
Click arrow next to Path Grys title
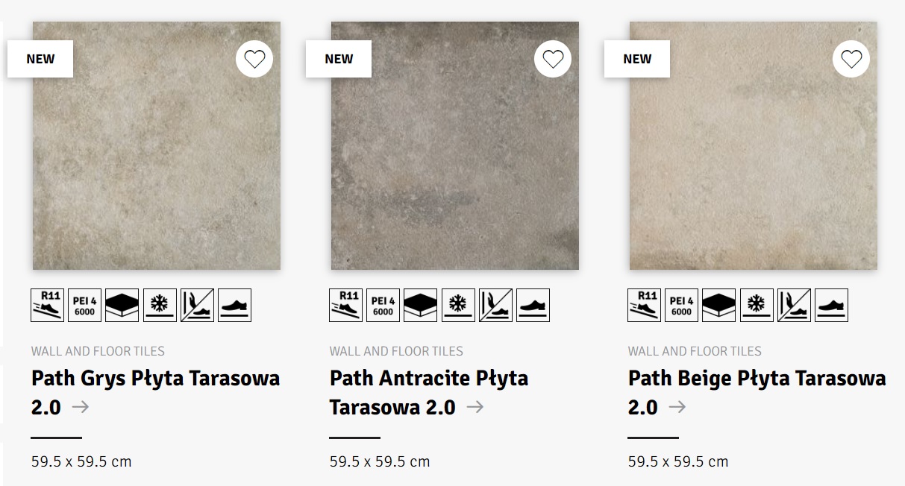click(81, 407)
